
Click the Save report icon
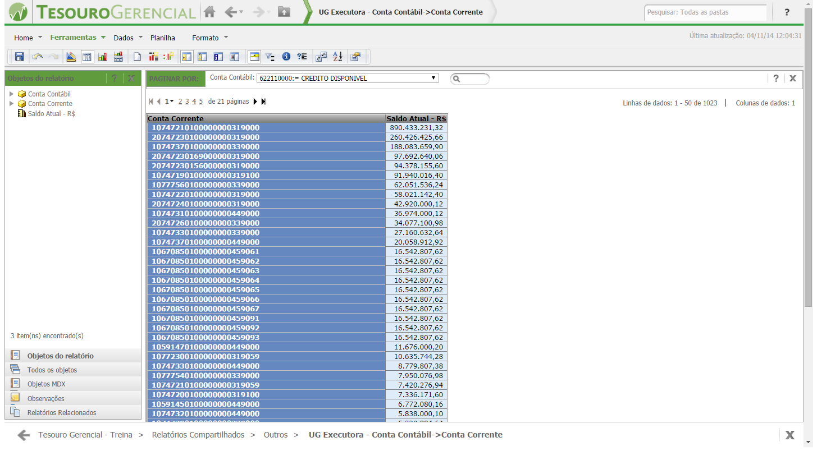coord(19,57)
